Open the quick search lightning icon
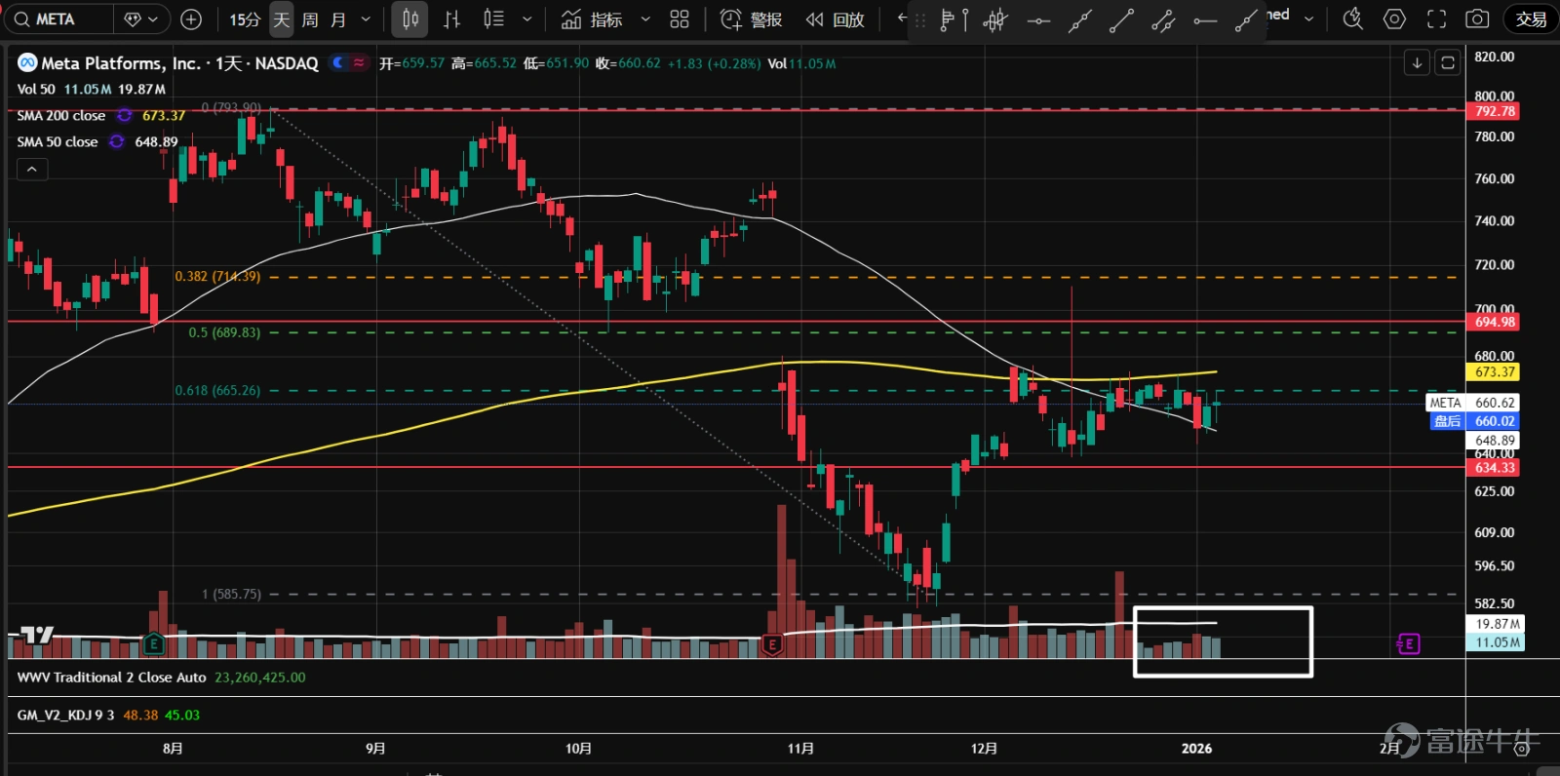Viewport: 1560px width, 776px height. pos(1352,19)
